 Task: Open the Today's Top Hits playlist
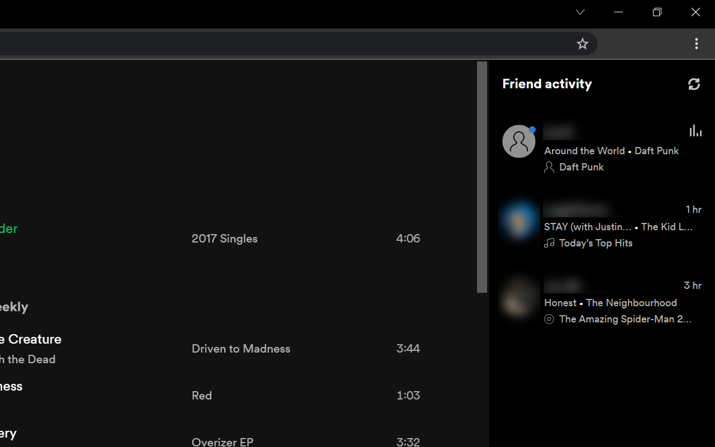[x=595, y=242]
